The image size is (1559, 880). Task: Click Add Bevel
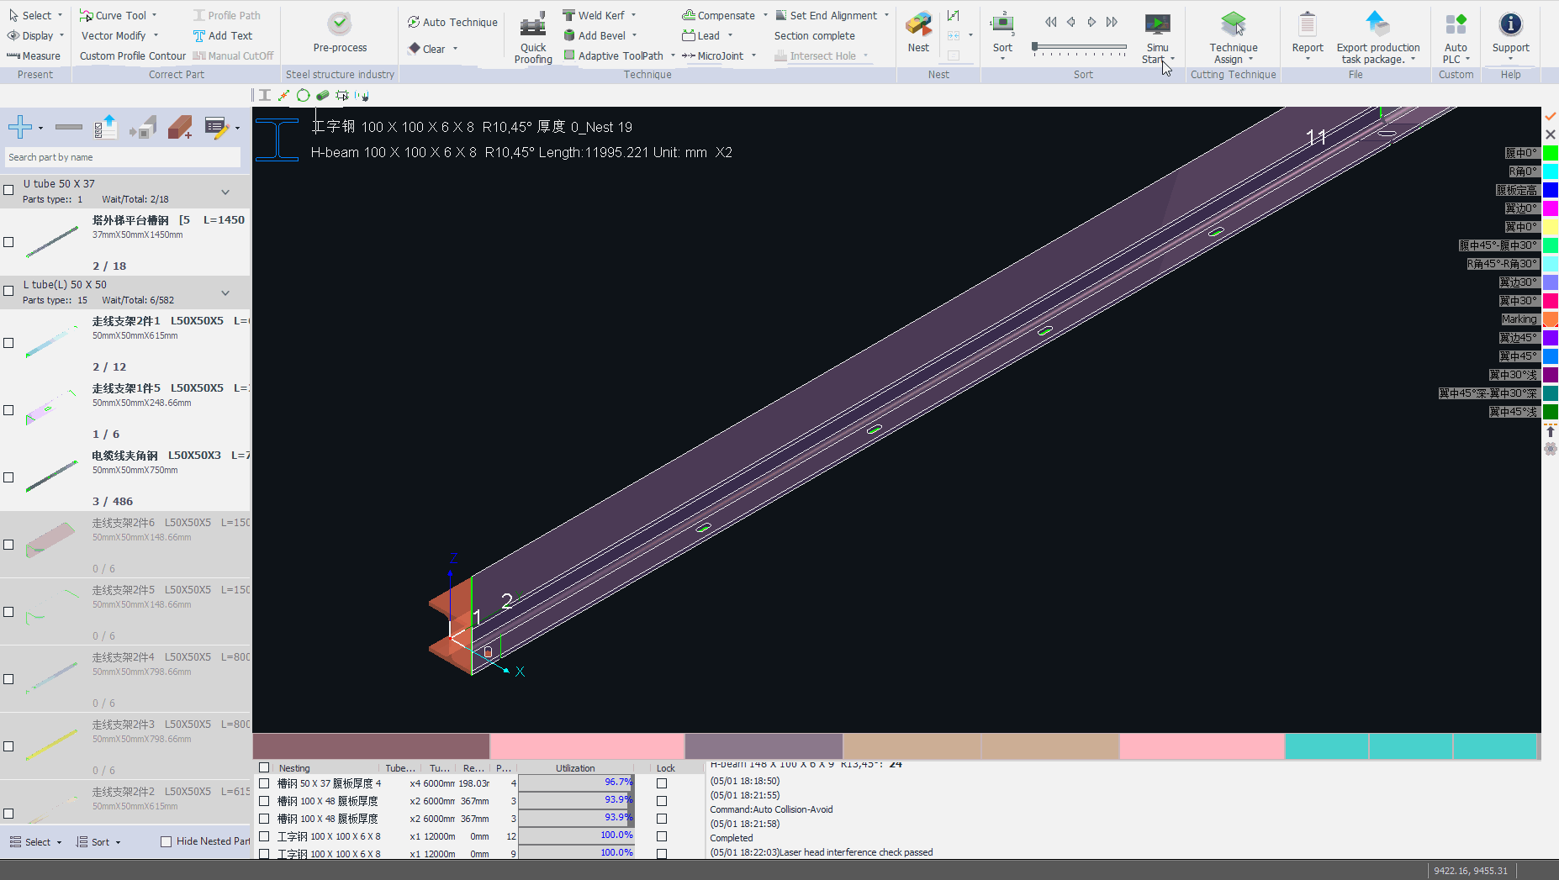pyautogui.click(x=595, y=35)
